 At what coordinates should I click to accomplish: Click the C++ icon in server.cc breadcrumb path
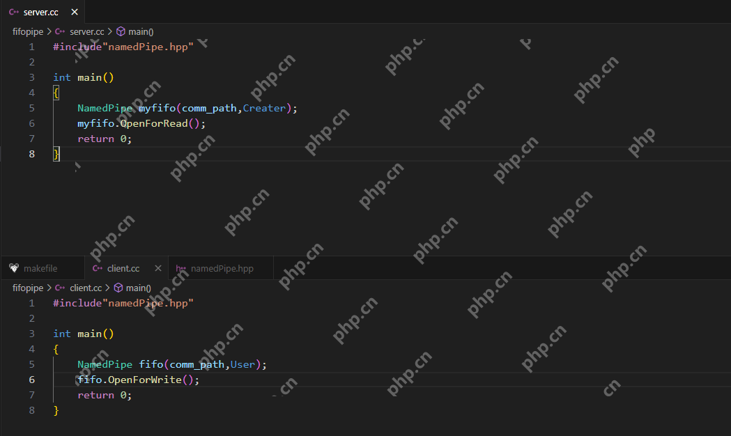(60, 31)
